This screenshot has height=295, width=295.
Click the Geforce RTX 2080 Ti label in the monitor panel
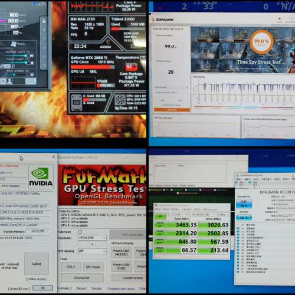pyautogui.click(x=89, y=58)
